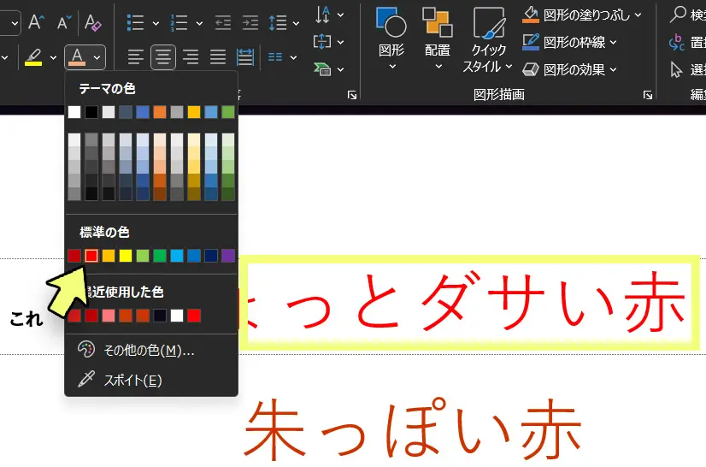Image resolution: width=706 pixels, height=467 pixels.
Task: Click the clear all formatting icon
Action: [x=93, y=22]
